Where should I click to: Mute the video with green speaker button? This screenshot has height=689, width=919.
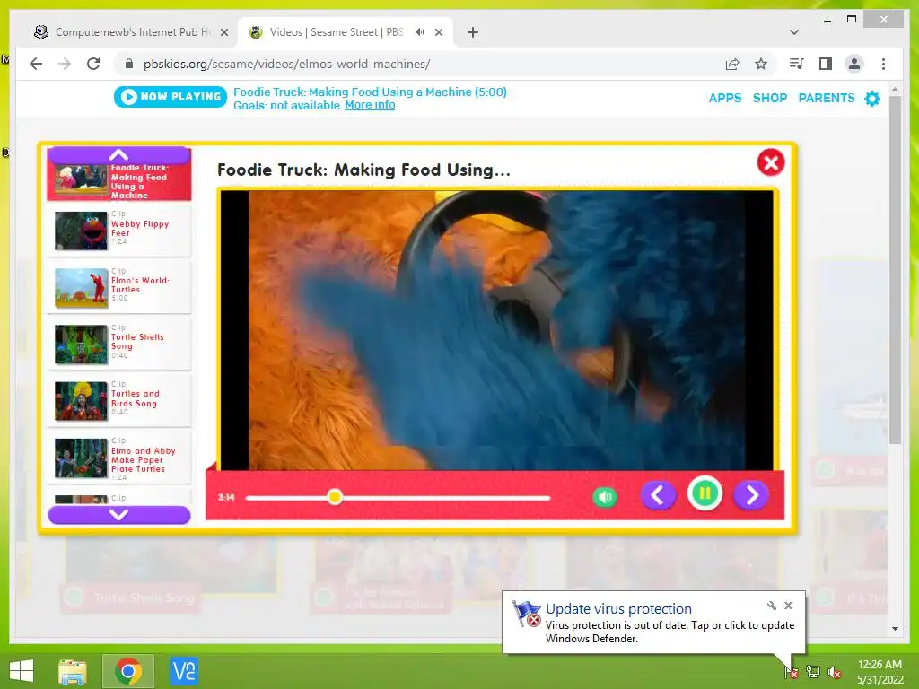click(605, 497)
